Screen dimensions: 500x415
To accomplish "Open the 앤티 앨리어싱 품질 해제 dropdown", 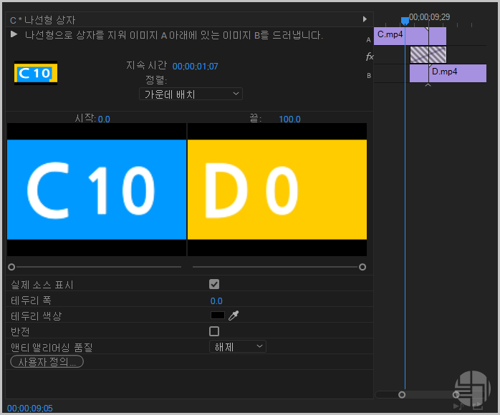I will [238, 346].
